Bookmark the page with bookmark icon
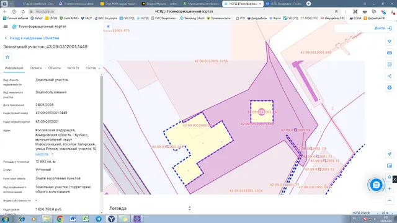The width and height of the screenshot is (397, 223). (336, 12)
